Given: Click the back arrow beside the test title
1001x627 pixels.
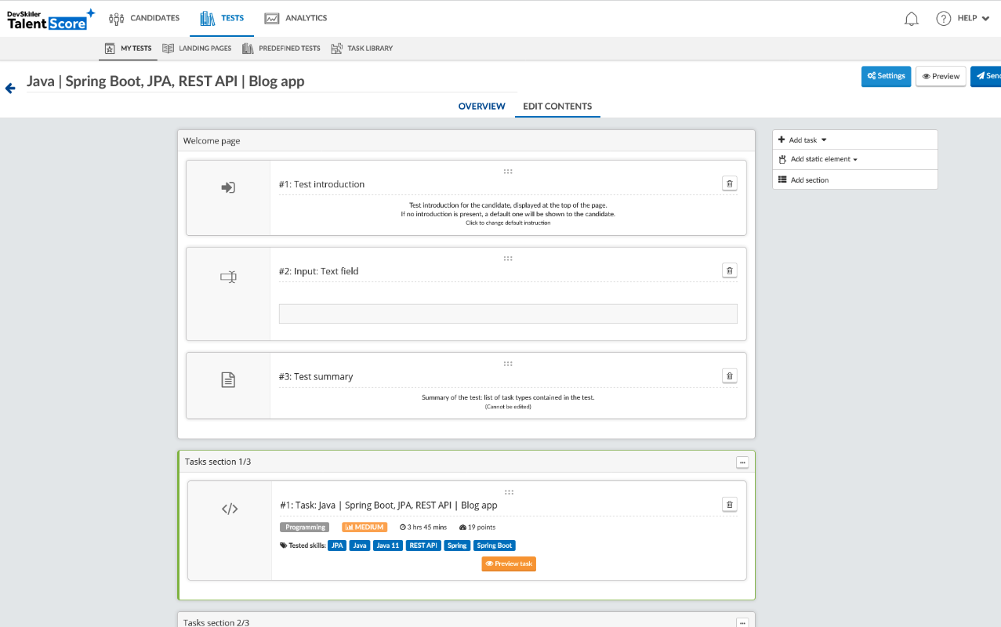Looking at the screenshot, I should tap(10, 88).
